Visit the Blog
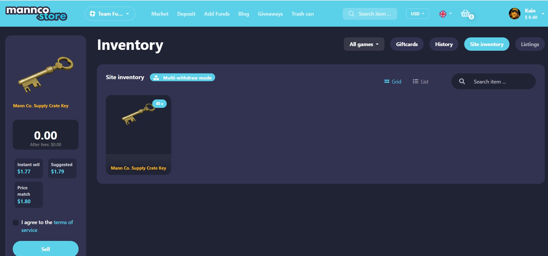Image resolution: width=548 pixels, height=256 pixels. pyautogui.click(x=244, y=14)
